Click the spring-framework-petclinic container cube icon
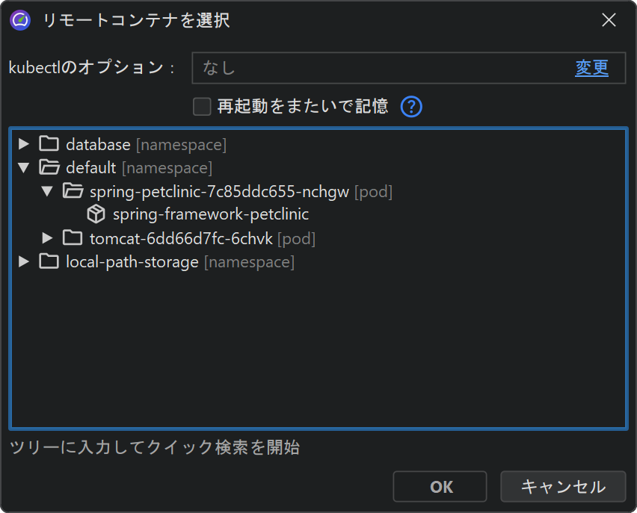The height and width of the screenshot is (513, 637). pyautogui.click(x=96, y=214)
